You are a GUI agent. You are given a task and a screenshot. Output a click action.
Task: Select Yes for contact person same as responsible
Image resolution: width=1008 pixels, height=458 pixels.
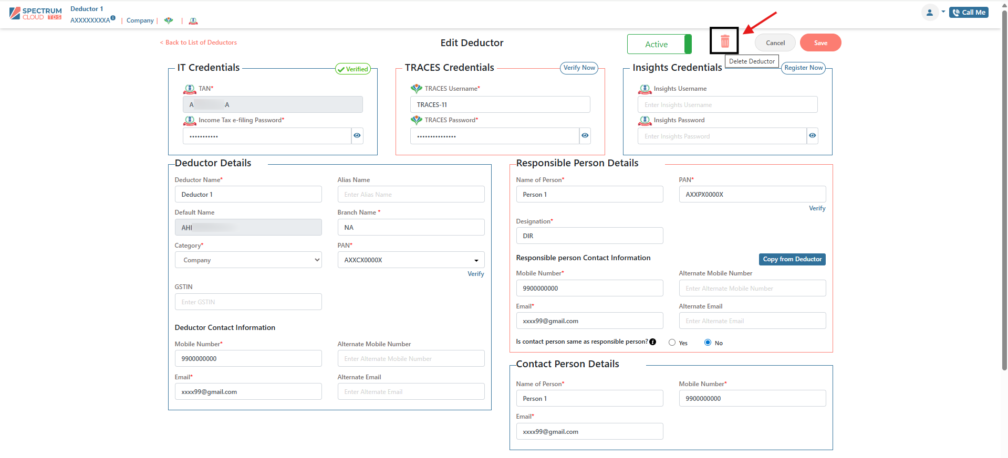pos(672,343)
